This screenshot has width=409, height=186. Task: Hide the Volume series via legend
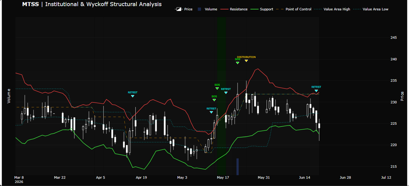pyautogui.click(x=207, y=9)
